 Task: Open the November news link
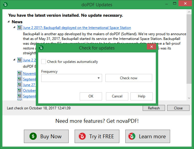coord(30,74)
